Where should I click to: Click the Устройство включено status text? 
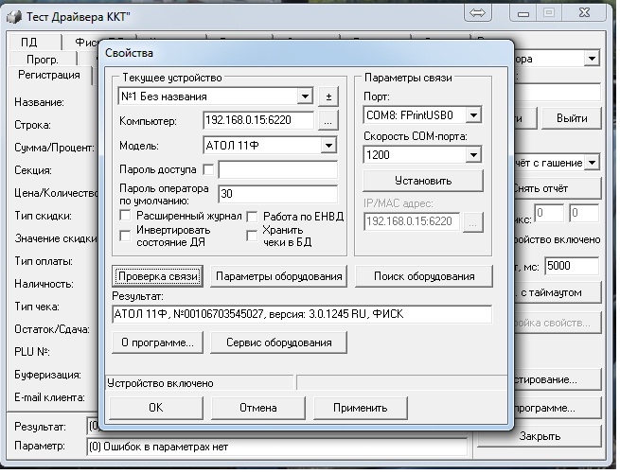point(160,383)
